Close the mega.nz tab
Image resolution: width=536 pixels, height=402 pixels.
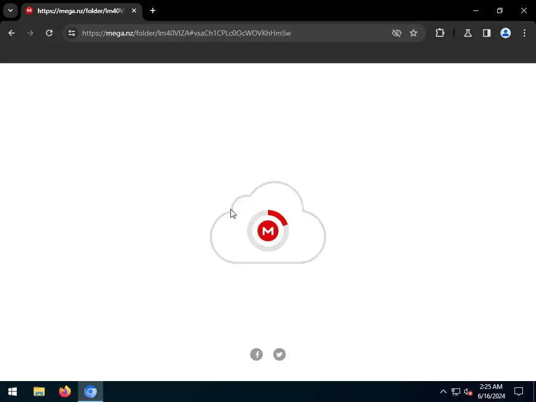point(134,11)
